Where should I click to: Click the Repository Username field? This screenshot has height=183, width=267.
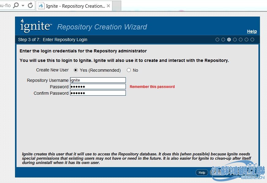(98, 80)
